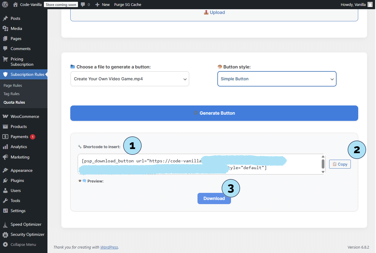Open the Code-Vanilla site home icon

pos(15,4)
